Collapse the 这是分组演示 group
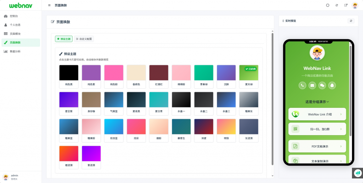This screenshot has height=183, width=363. click(317, 102)
